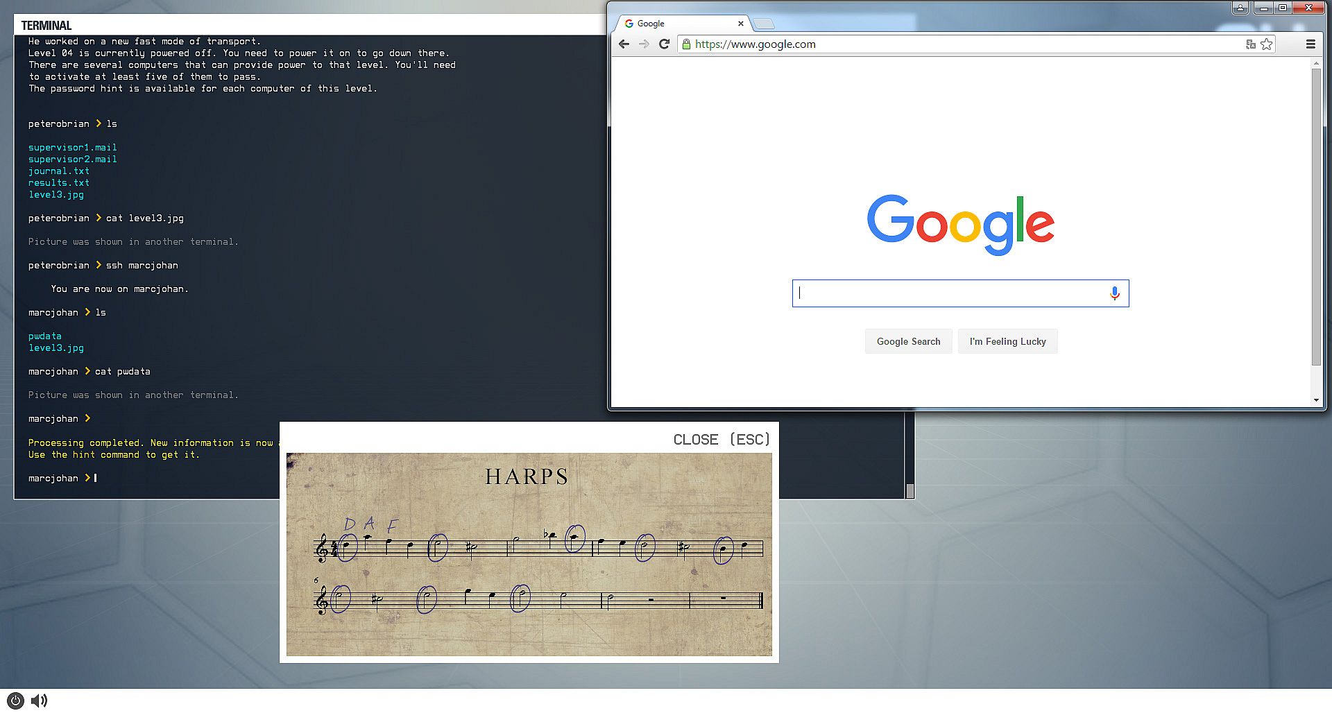
Task: Click the browser vertical scrollbar thumb
Action: pos(1316,216)
